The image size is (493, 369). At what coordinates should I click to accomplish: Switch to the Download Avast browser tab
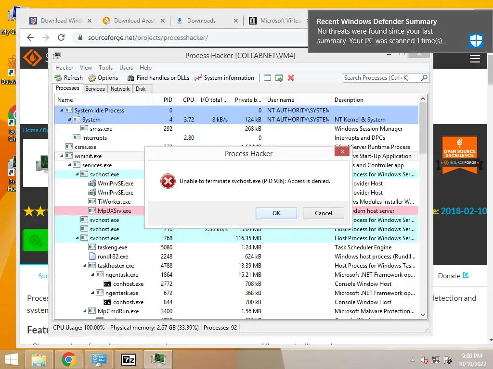[134, 21]
